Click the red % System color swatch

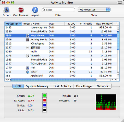(44, 100)
